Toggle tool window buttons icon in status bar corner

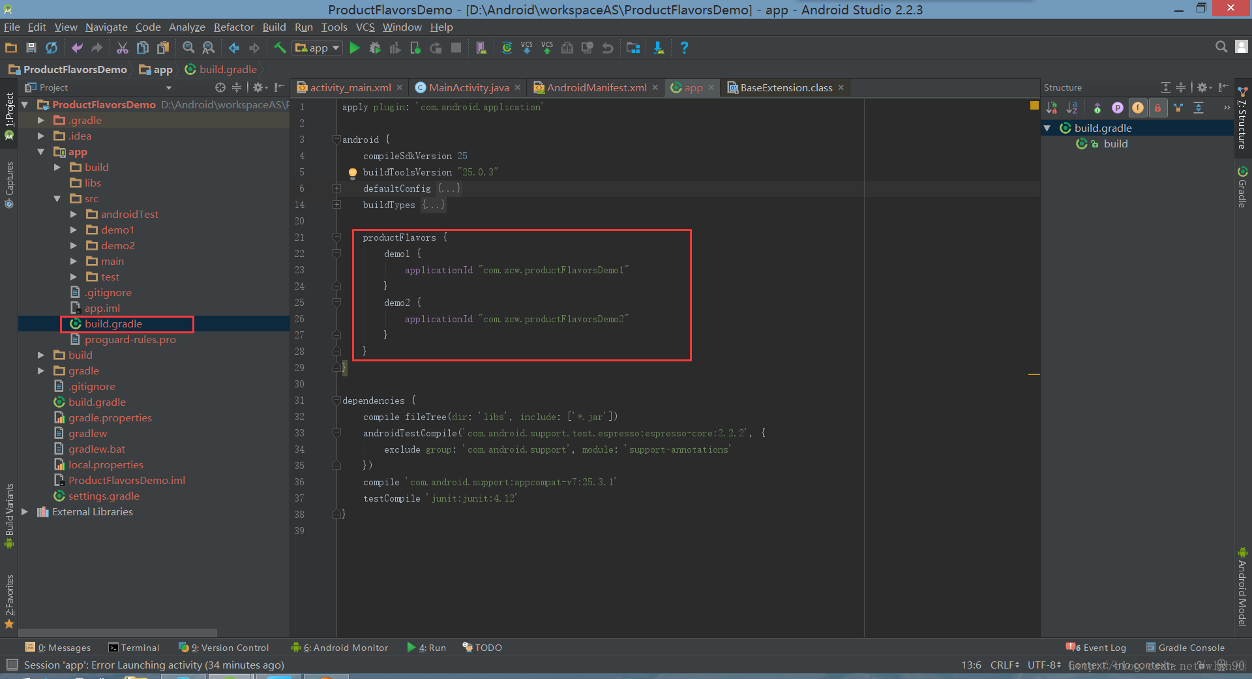coord(12,665)
